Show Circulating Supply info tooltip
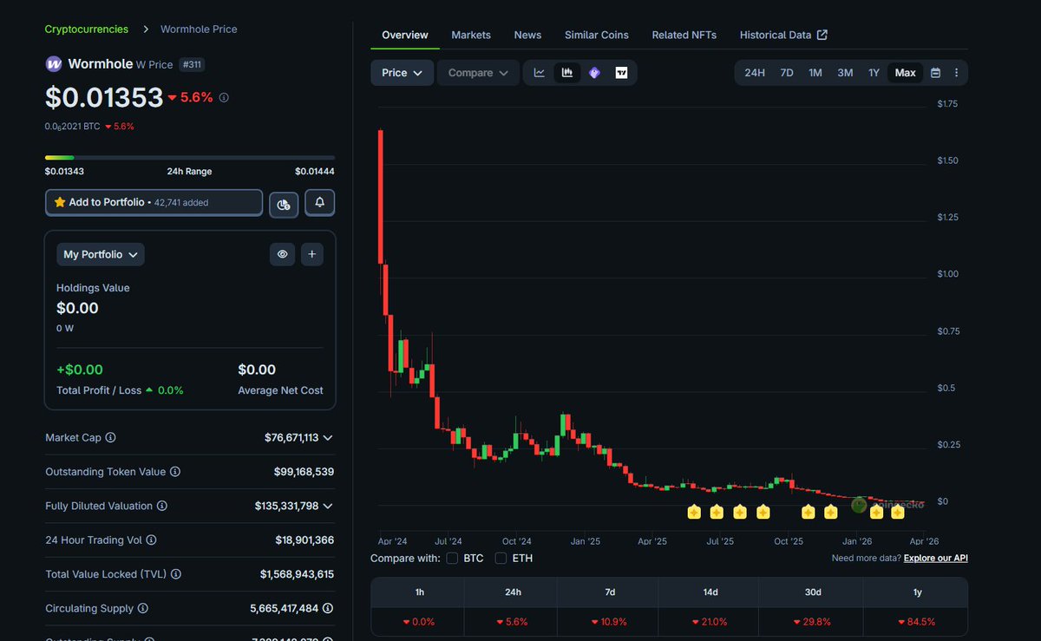 pos(143,608)
